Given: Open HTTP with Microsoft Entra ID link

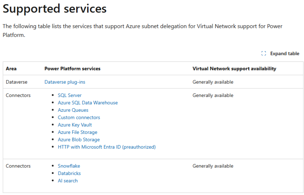Looking at the screenshot, I should pyautogui.click(x=106, y=147).
